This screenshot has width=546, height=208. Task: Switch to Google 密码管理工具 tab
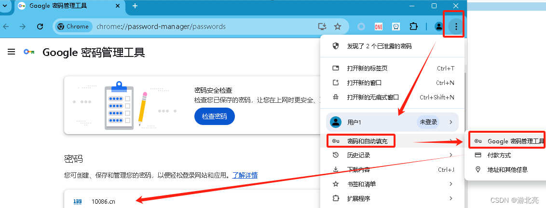69,6
